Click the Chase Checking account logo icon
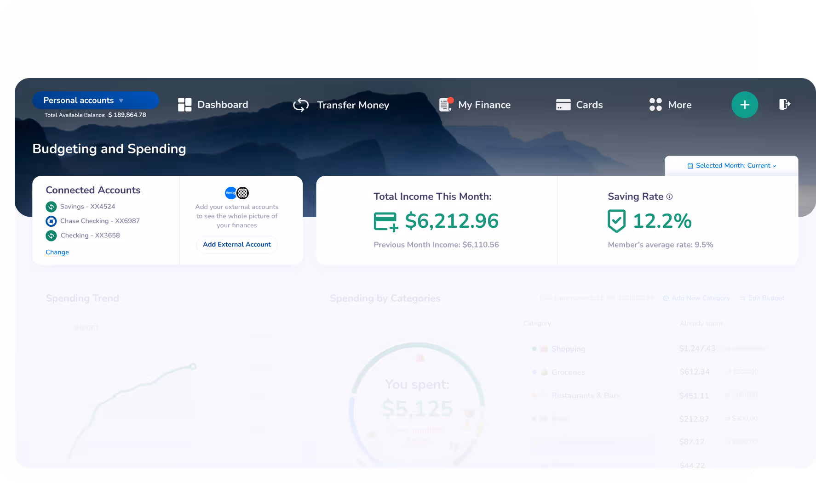This screenshot has width=816, height=483. 51,221
